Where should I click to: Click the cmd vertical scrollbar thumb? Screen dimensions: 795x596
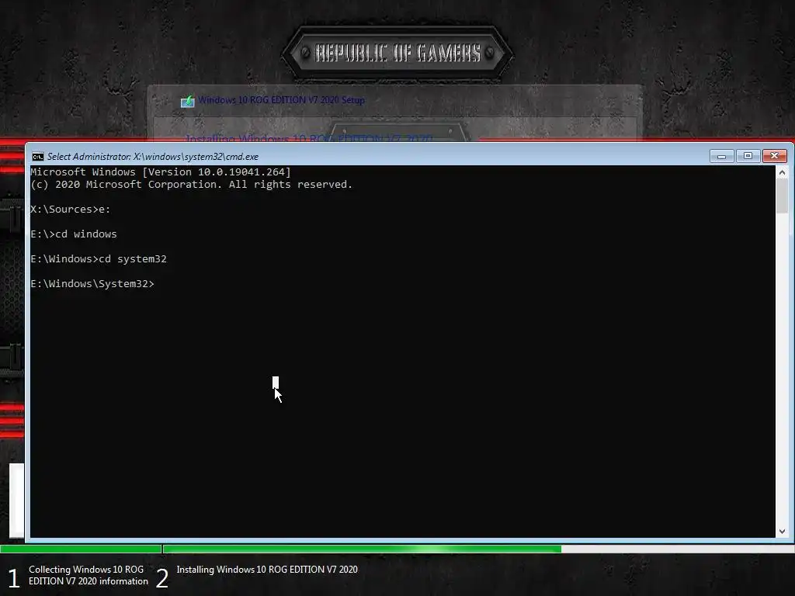point(783,196)
